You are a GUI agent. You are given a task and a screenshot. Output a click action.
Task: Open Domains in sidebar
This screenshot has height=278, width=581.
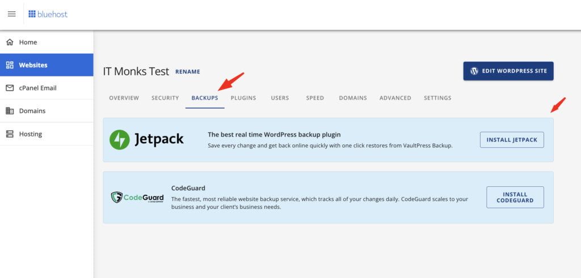point(47,111)
